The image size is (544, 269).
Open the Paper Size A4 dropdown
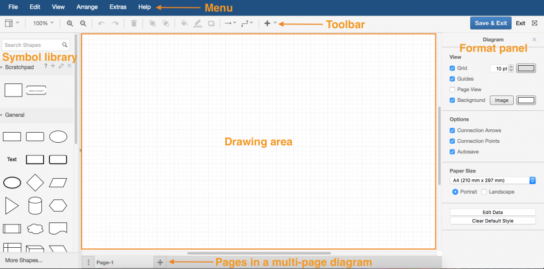point(492,180)
